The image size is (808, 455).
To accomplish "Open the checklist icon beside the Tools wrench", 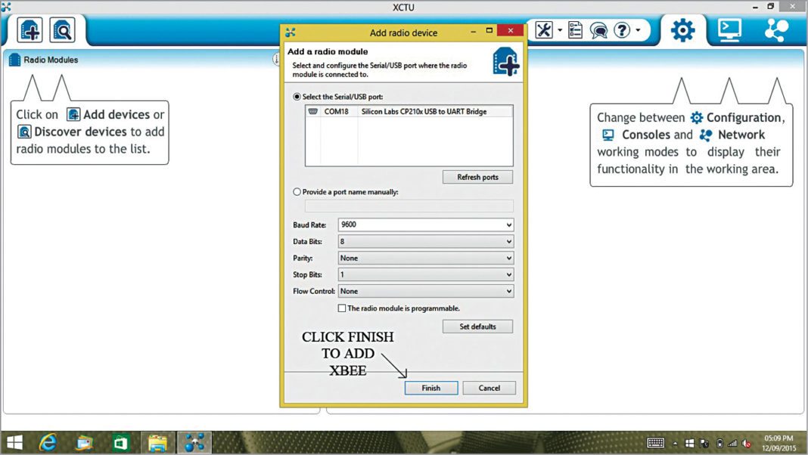I will [x=576, y=30].
